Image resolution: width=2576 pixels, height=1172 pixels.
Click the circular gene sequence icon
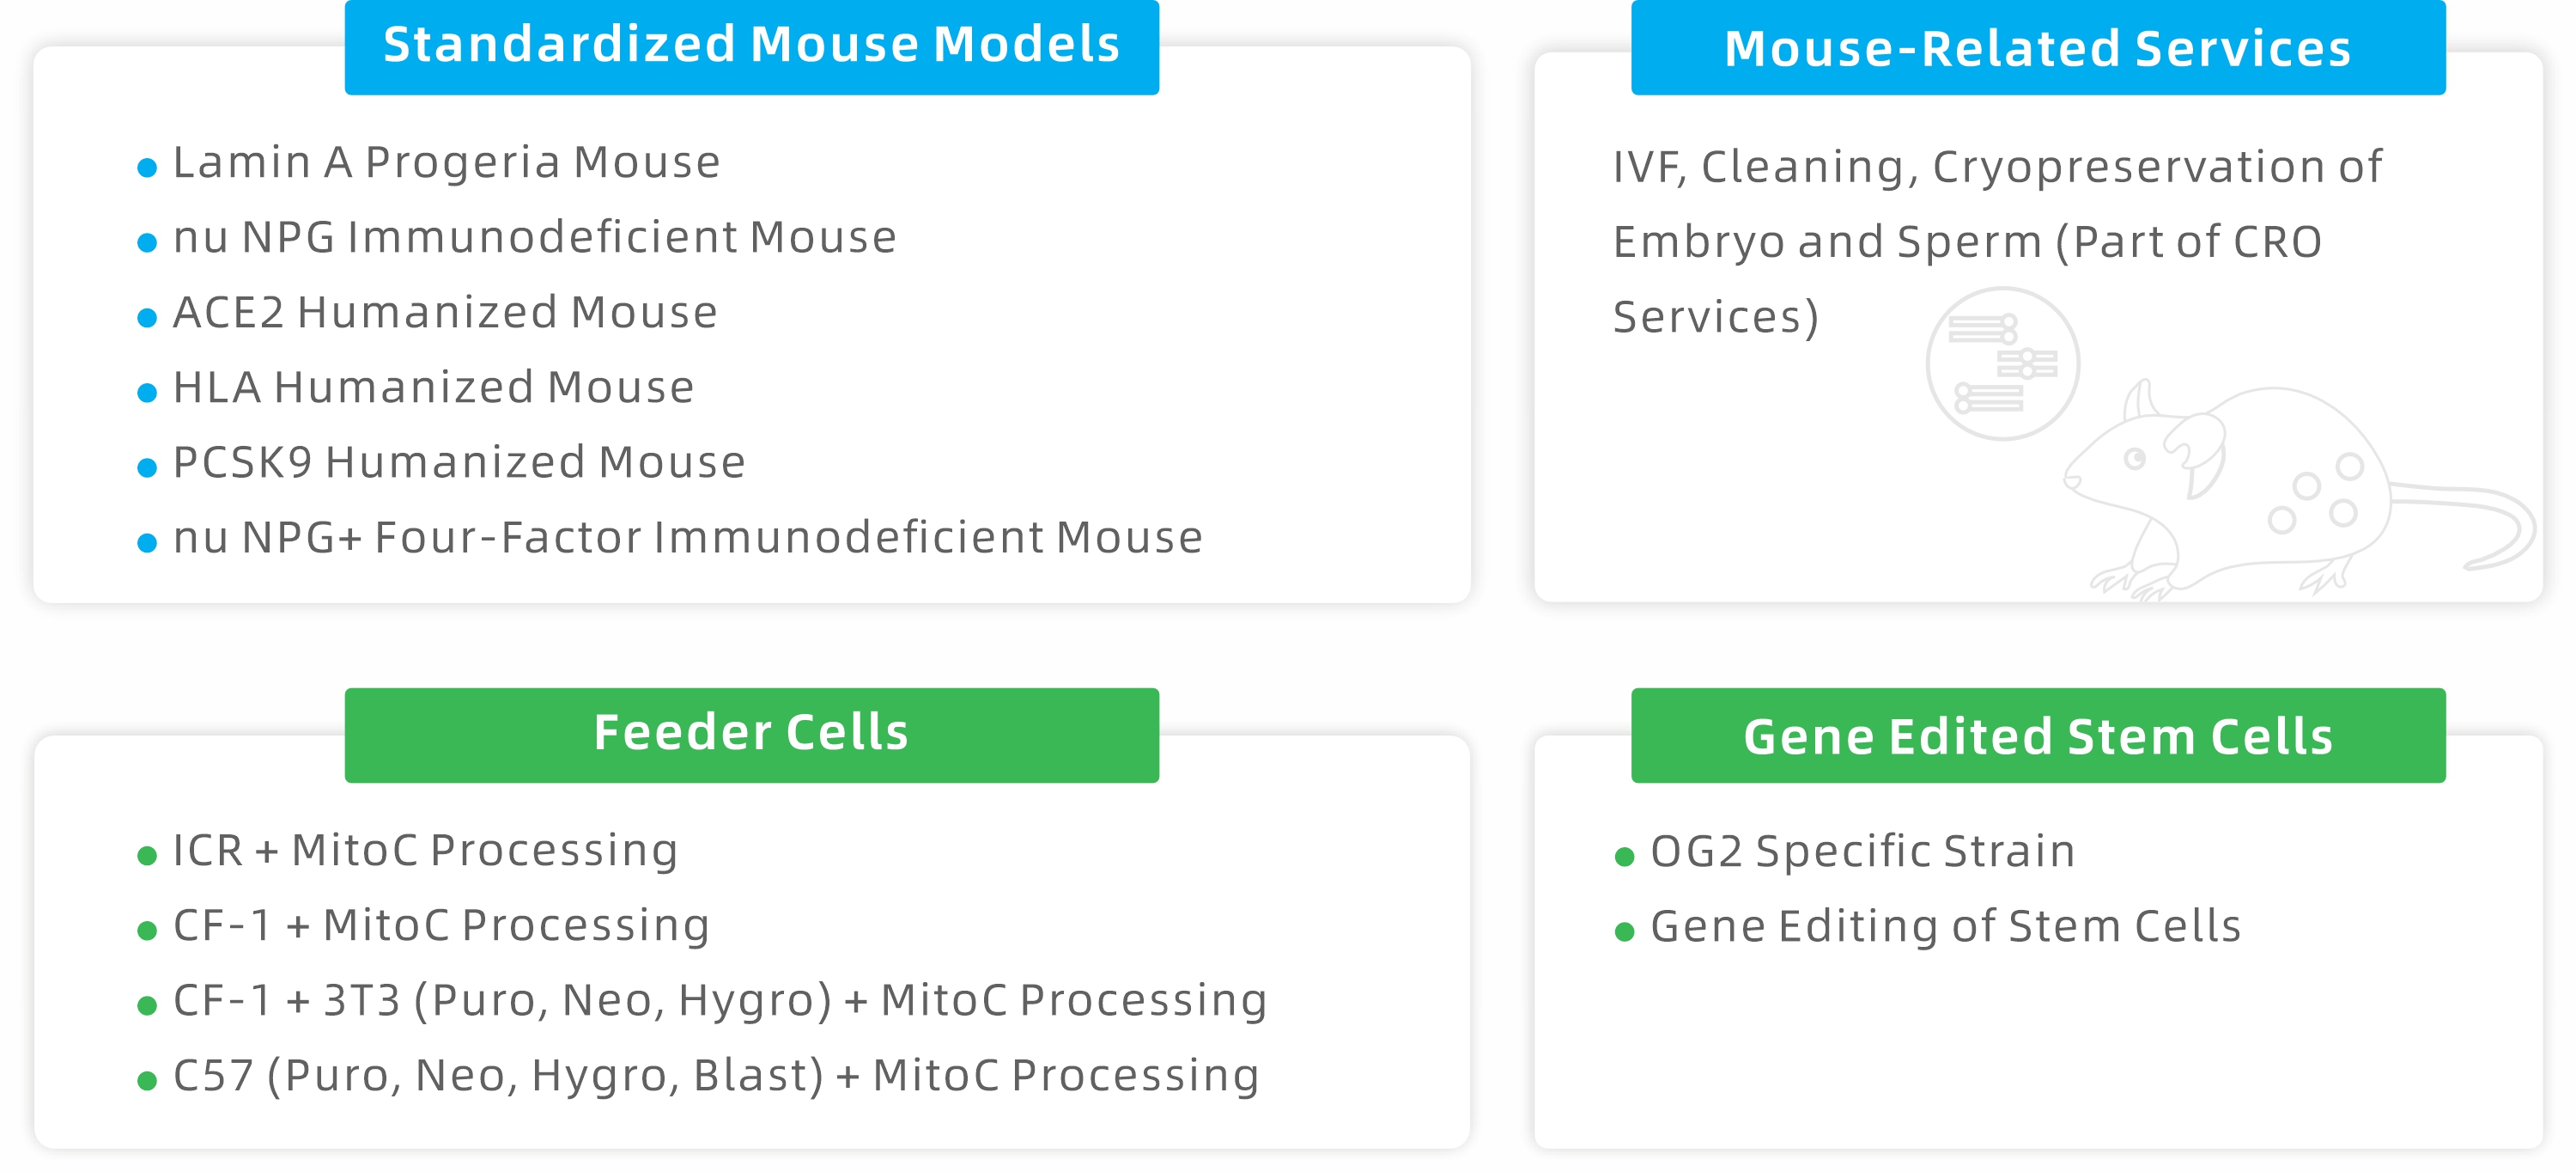2002,363
